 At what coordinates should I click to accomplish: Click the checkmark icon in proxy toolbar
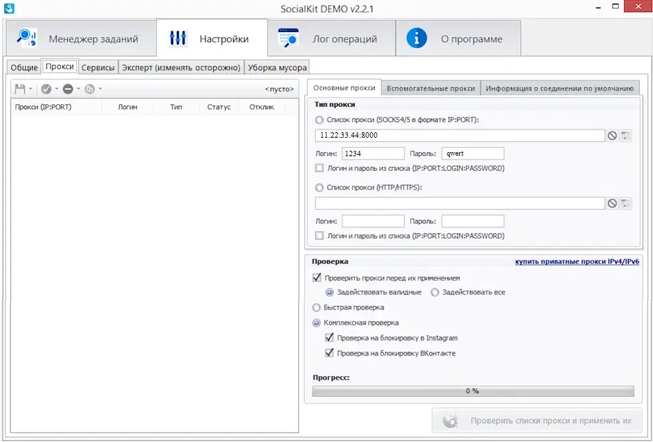[x=46, y=88]
